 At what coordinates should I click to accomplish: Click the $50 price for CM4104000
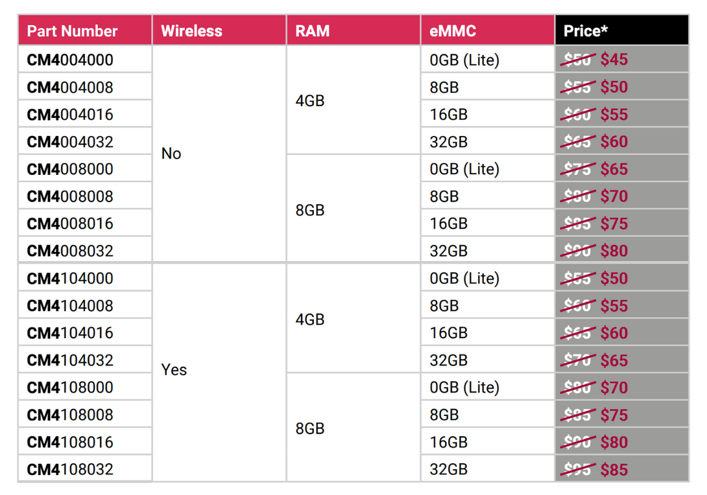[x=614, y=279]
